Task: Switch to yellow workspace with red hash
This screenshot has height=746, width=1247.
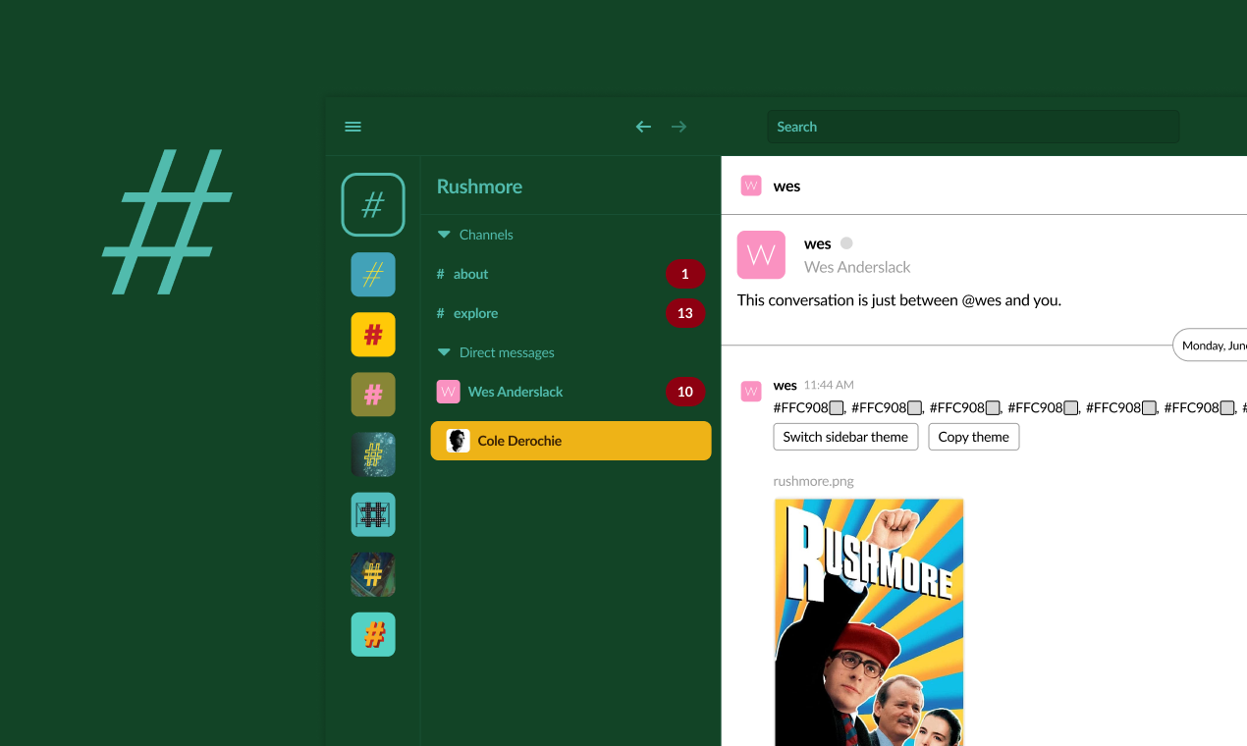Action: (x=373, y=335)
